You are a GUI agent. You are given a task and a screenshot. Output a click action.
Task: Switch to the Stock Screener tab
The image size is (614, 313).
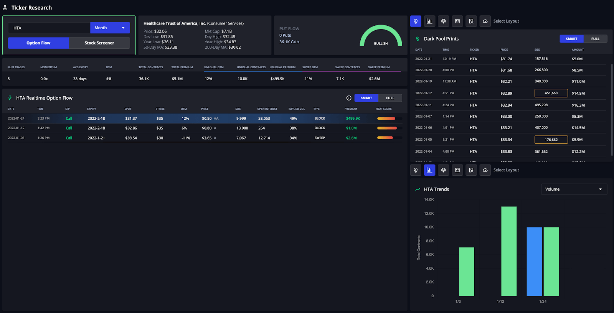click(x=99, y=43)
